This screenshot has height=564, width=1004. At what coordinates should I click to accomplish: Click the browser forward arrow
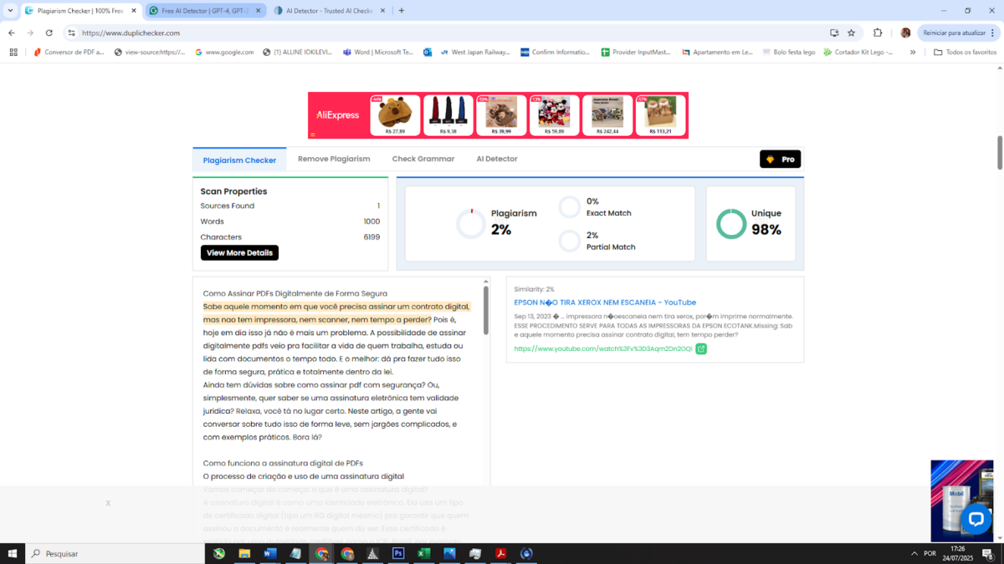pyautogui.click(x=30, y=33)
